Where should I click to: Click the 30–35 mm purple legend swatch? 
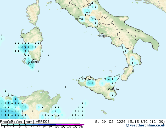(59, 125)
